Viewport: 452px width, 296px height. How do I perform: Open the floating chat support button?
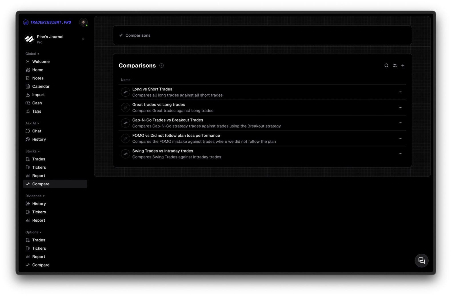[x=421, y=261]
